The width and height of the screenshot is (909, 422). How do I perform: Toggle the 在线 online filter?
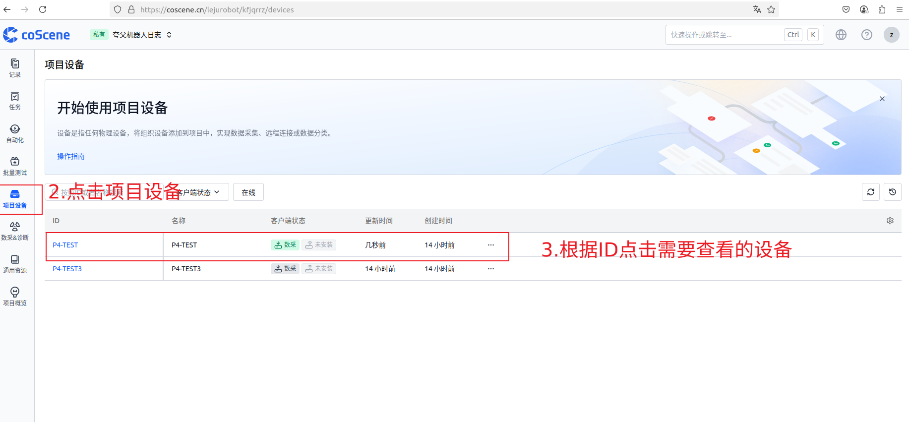(248, 192)
